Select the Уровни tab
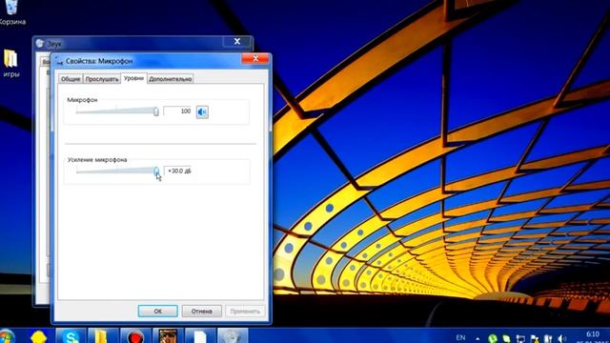 [x=133, y=78]
